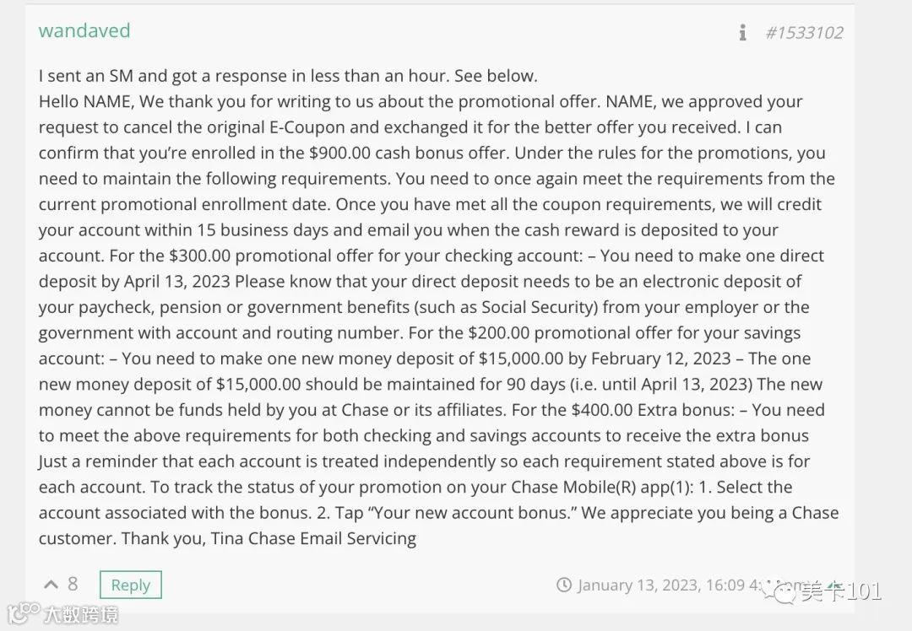Viewport: 912px width, 631px height.
Task: Open the comment permalink #1533102
Action: (x=804, y=32)
